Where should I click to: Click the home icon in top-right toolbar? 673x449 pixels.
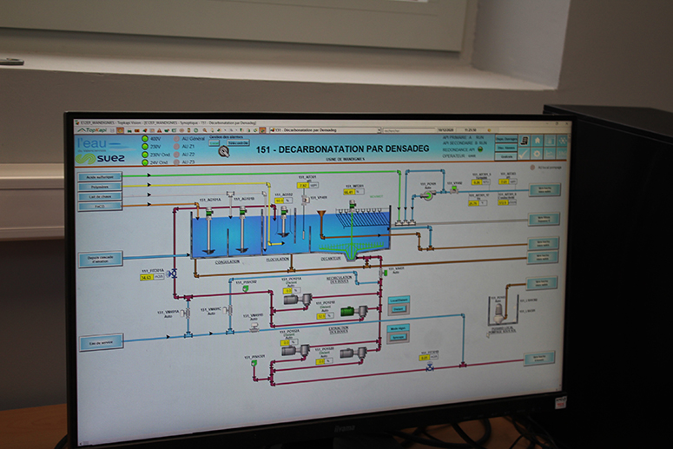point(538,140)
